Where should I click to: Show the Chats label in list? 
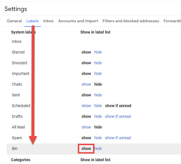86,84
